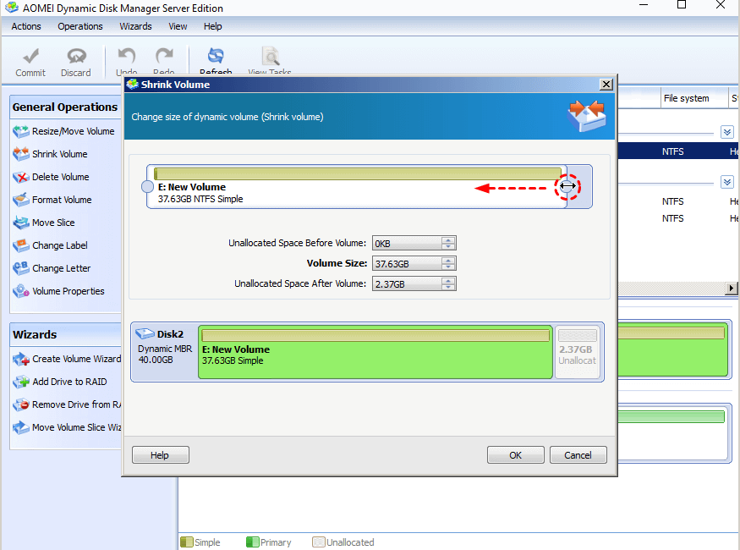Click Cancel in Shrink Volume dialog
The height and width of the screenshot is (550, 740).
point(578,455)
